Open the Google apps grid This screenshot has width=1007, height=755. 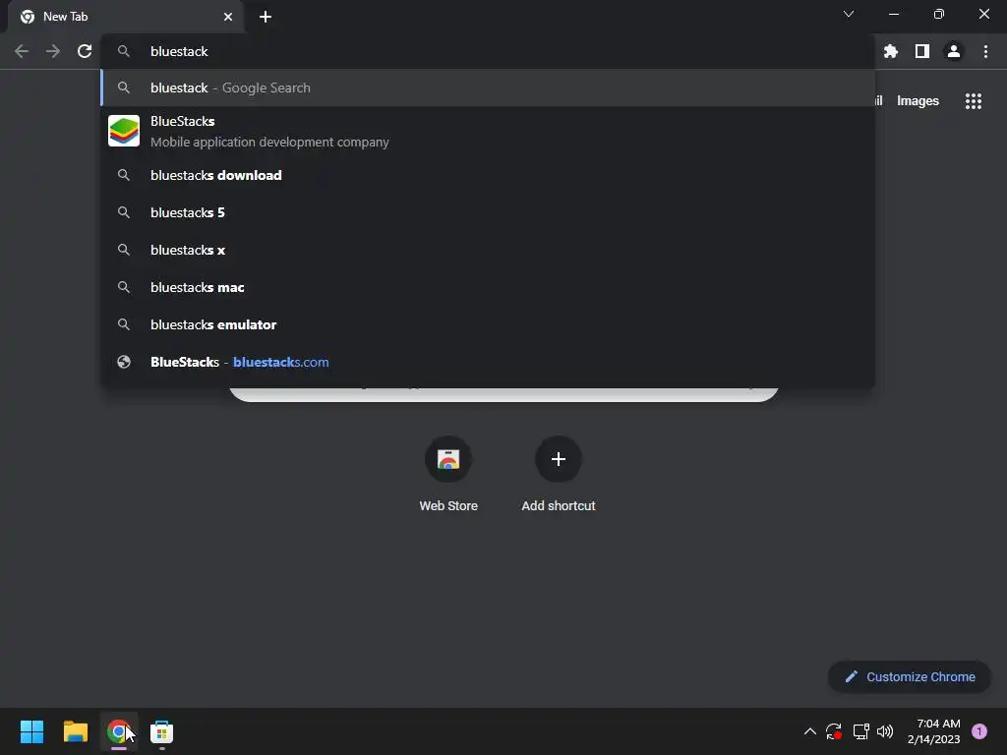pos(973,101)
